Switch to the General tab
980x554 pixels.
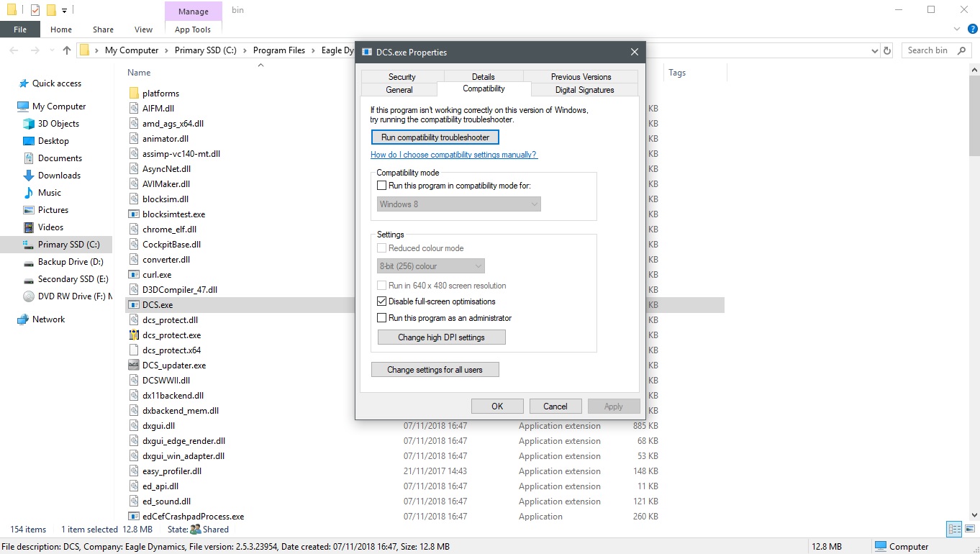click(x=399, y=90)
